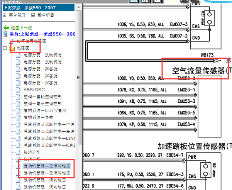Click pin label EM053-5
This screenshot has width=232, height=190.
tap(186, 113)
